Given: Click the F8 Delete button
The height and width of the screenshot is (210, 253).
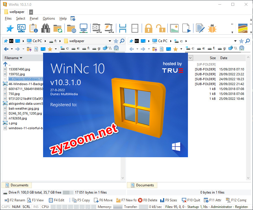Looking at the screenshot, I should coord(148,200).
